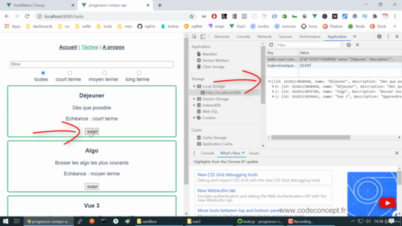Refresh the Local Storage table
Image resolution: width=402 pixels, height=226 pixels.
(x=271, y=45)
